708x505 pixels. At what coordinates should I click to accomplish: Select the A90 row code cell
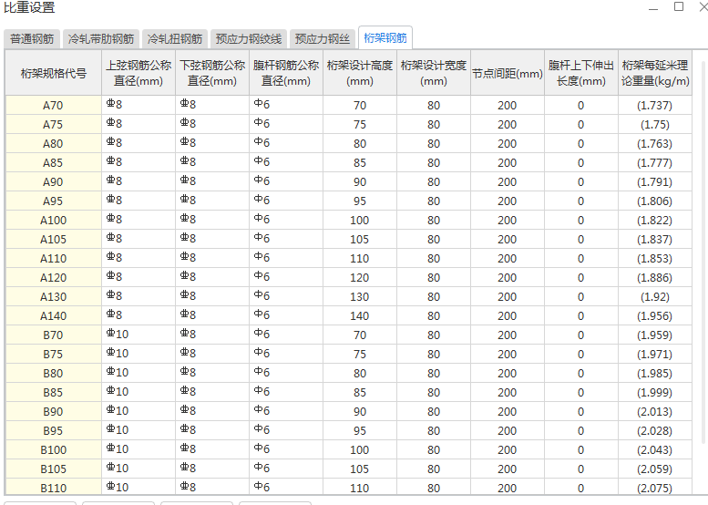[x=53, y=181]
